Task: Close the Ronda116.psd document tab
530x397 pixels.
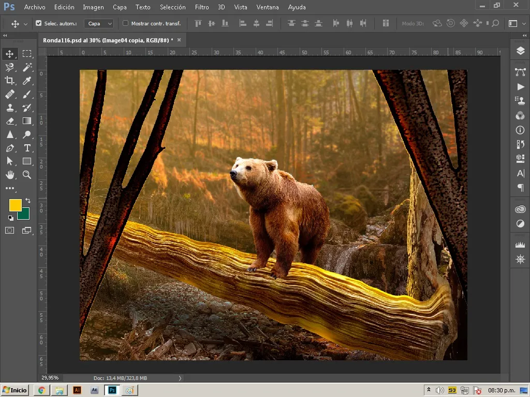Action: point(179,40)
